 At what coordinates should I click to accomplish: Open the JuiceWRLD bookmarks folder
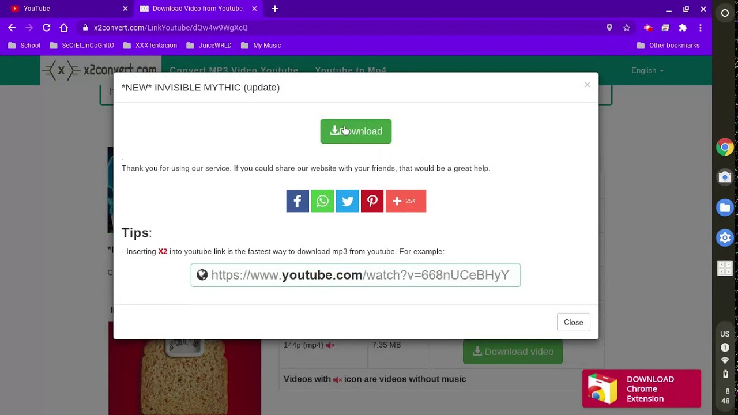click(x=208, y=46)
